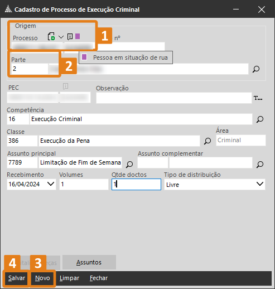This screenshot has height=289, width=275.
Task: Click the purple square indicator near Processo
Action: pyautogui.click(x=78, y=36)
